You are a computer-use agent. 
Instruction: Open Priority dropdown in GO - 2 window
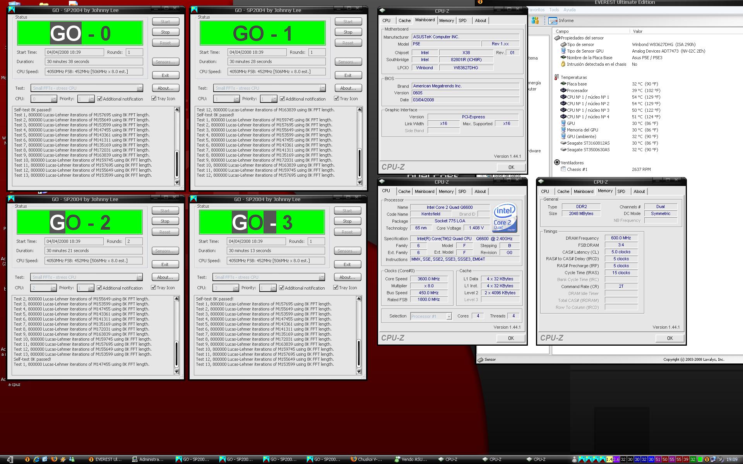[91, 288]
